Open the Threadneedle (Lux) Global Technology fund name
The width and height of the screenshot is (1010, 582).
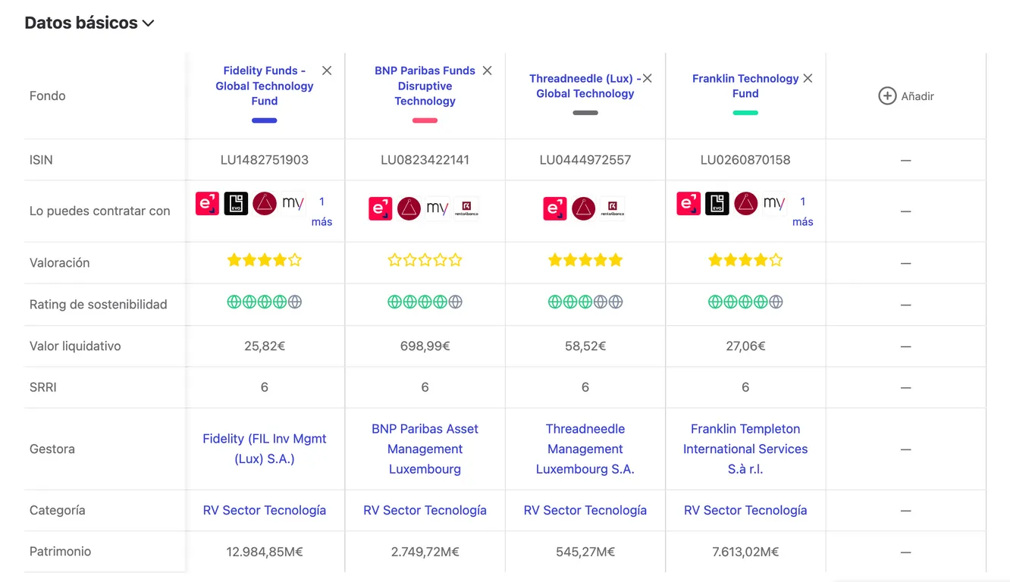point(585,86)
